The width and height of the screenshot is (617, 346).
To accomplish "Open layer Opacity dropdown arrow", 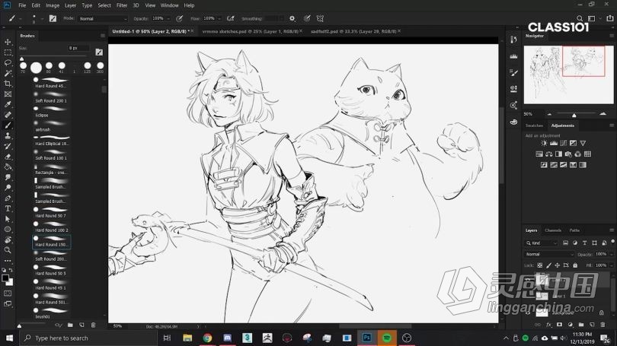I will [611, 255].
